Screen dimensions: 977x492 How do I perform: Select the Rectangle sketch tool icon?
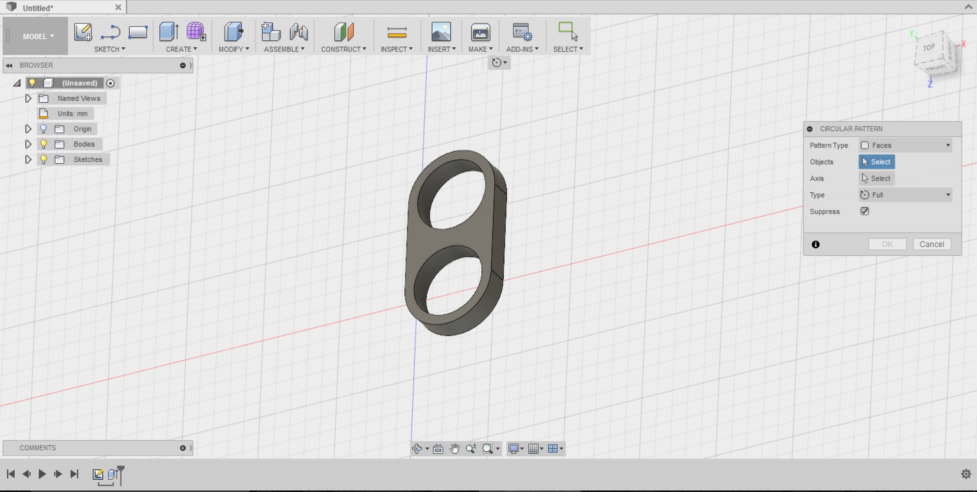point(138,33)
